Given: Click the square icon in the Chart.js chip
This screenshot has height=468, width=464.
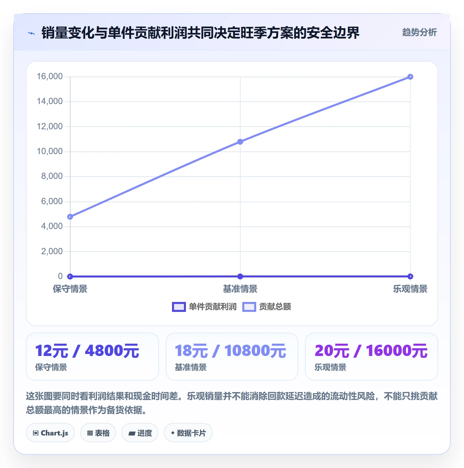Looking at the screenshot, I should tap(36, 433).
